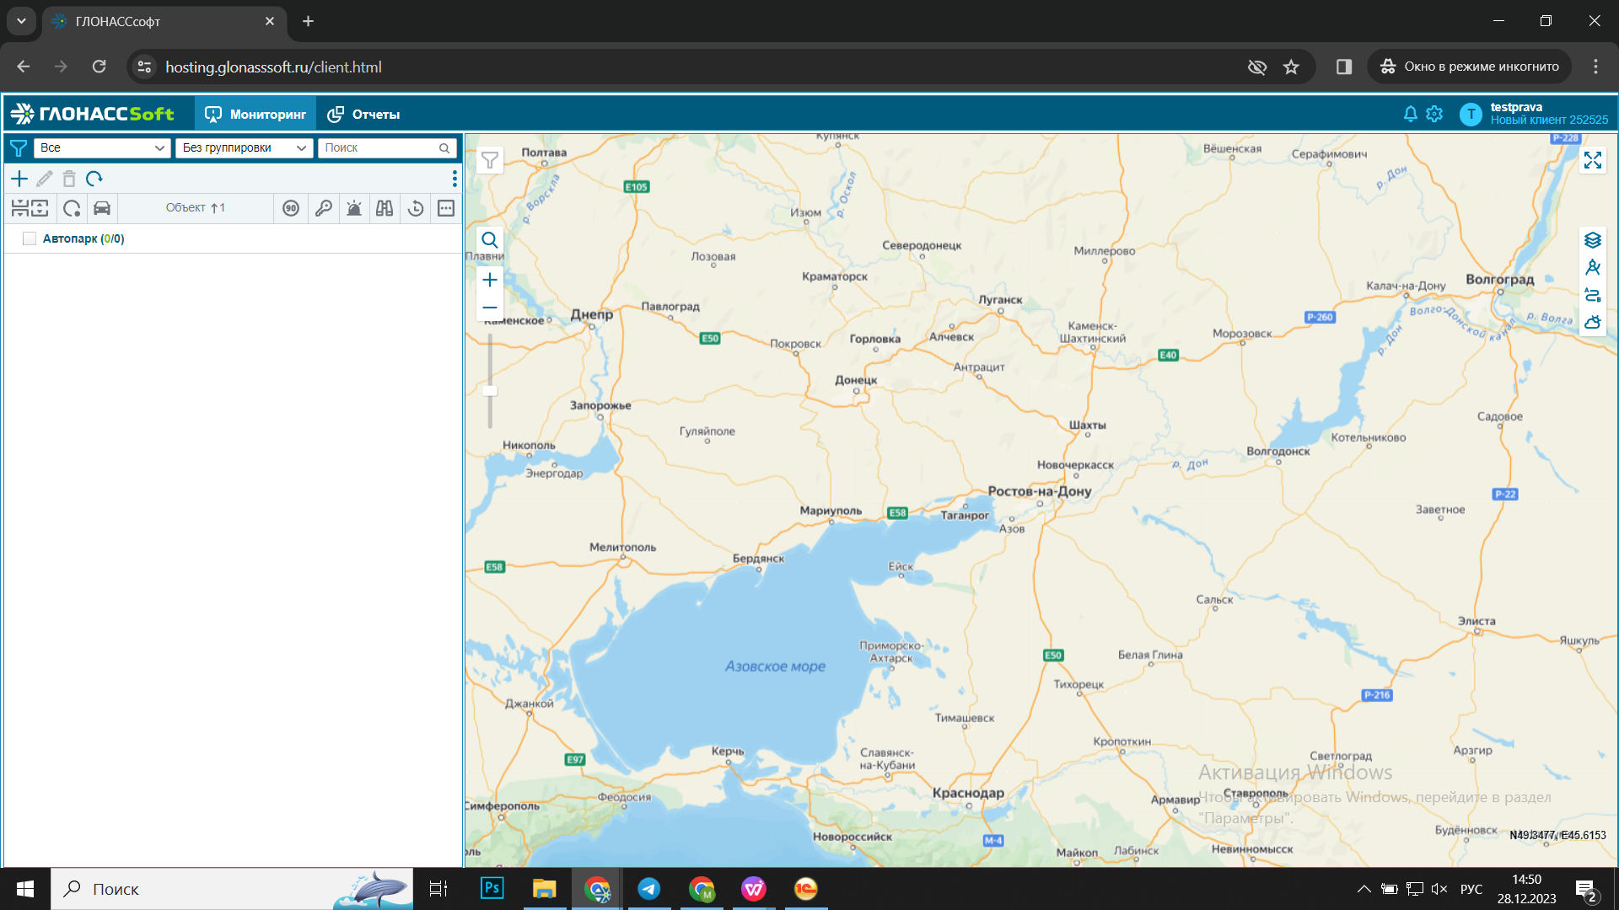Click into the Поиск object search field

pos(387,147)
